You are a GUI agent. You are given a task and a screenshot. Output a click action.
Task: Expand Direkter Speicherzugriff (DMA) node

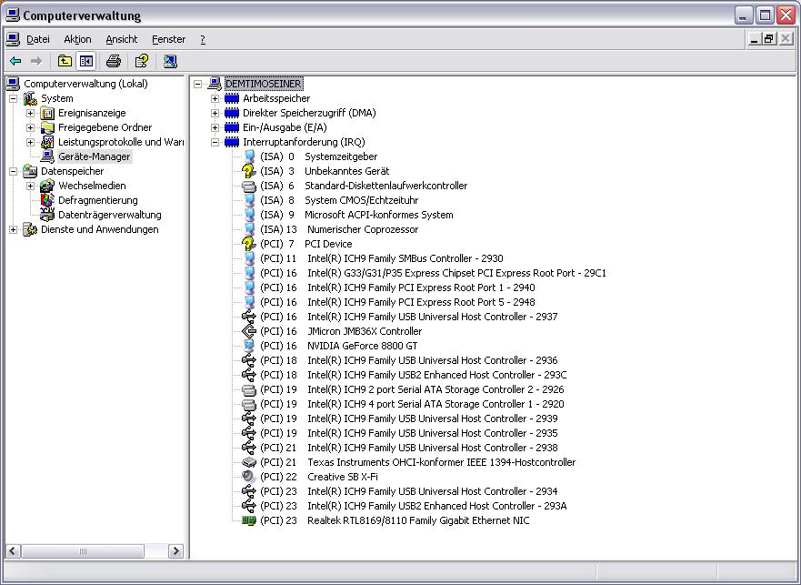(215, 113)
